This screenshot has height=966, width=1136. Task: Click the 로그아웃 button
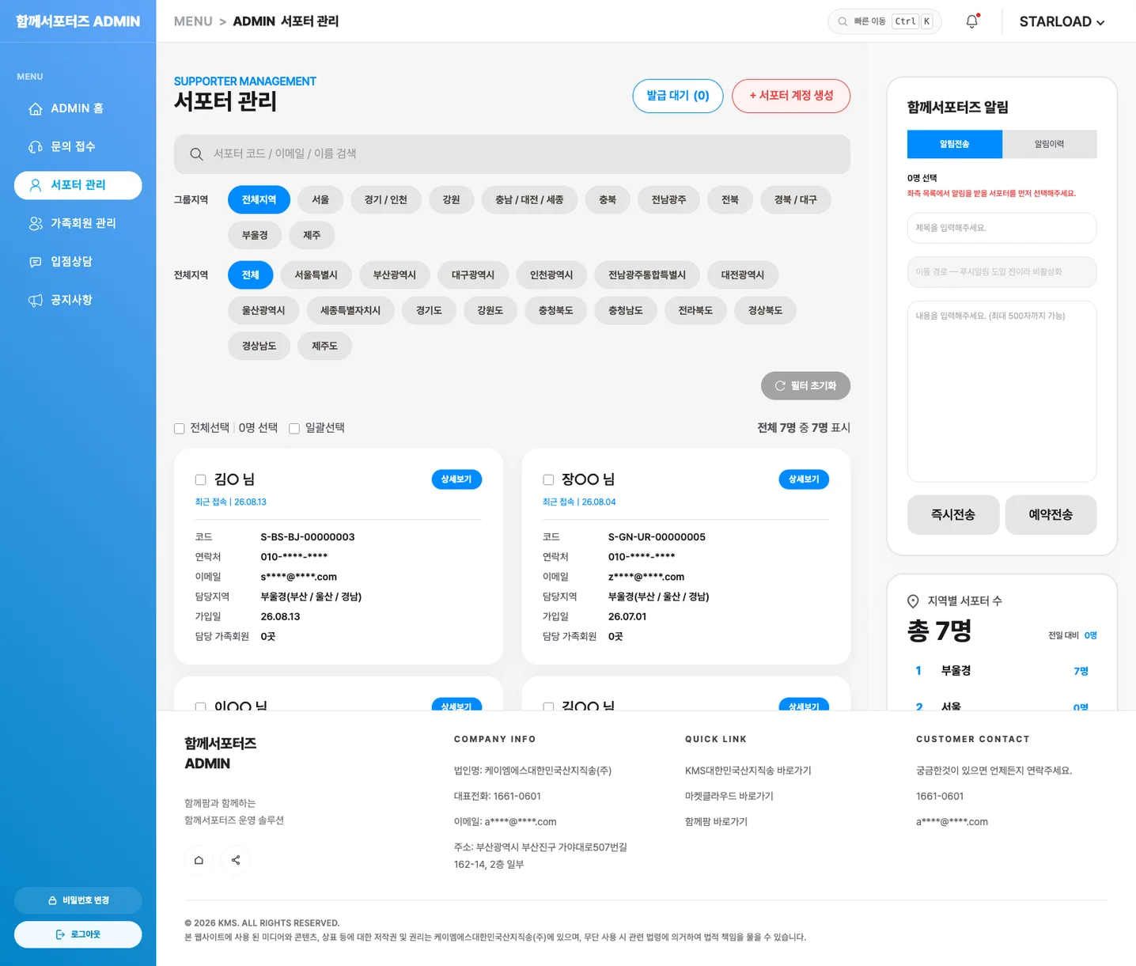78,934
